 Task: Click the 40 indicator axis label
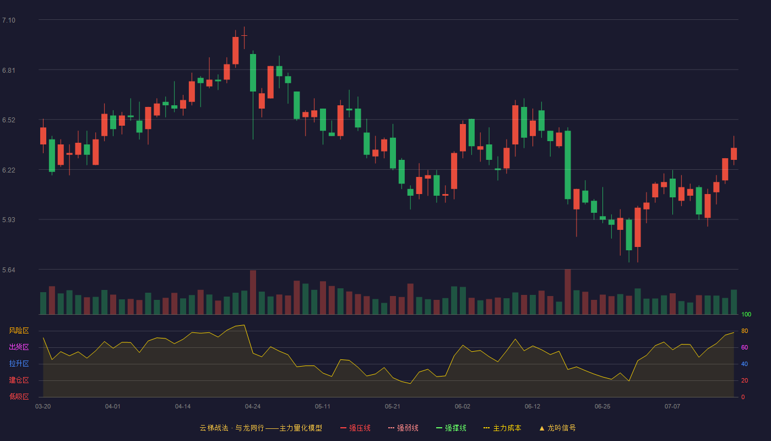(x=745, y=364)
